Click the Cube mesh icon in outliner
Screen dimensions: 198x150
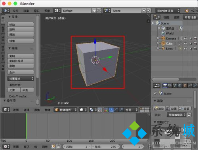click(163, 43)
